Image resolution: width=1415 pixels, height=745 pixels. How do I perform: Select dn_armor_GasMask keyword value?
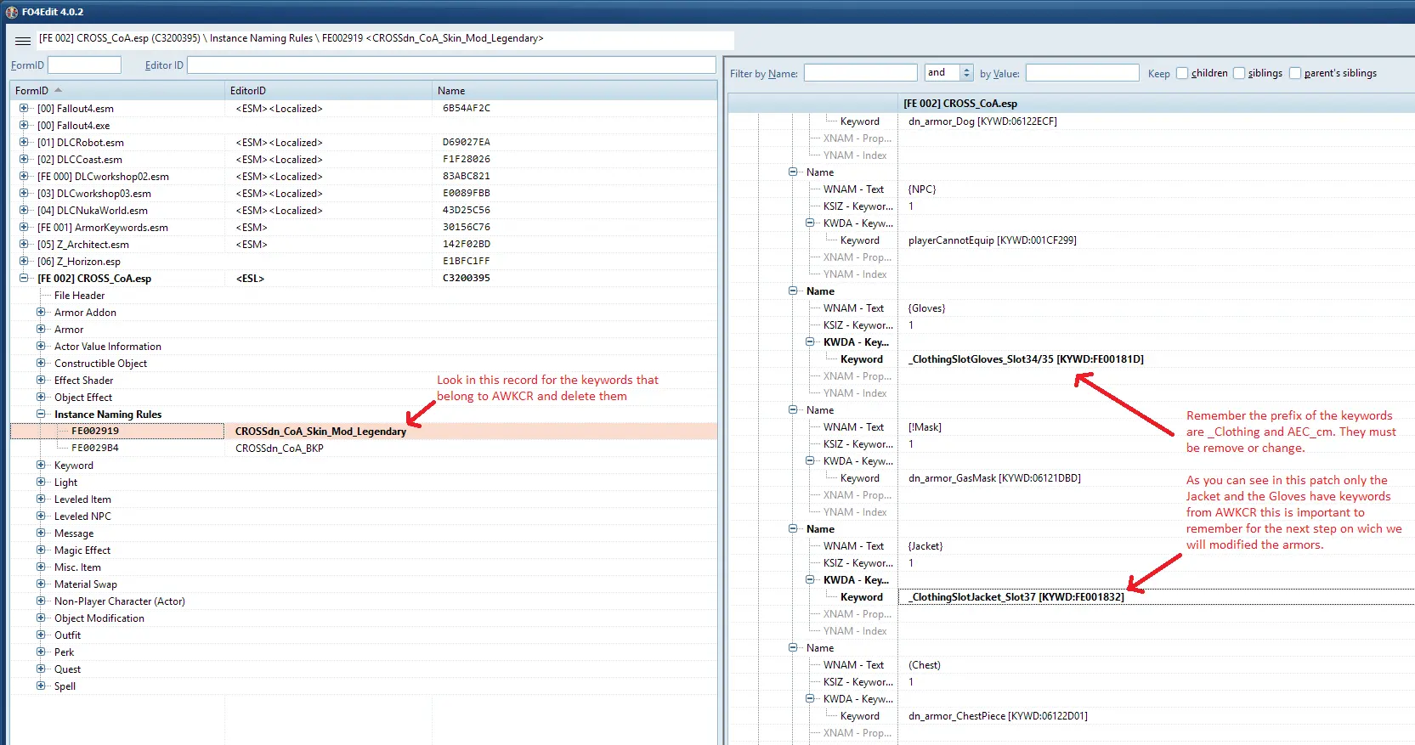click(994, 478)
